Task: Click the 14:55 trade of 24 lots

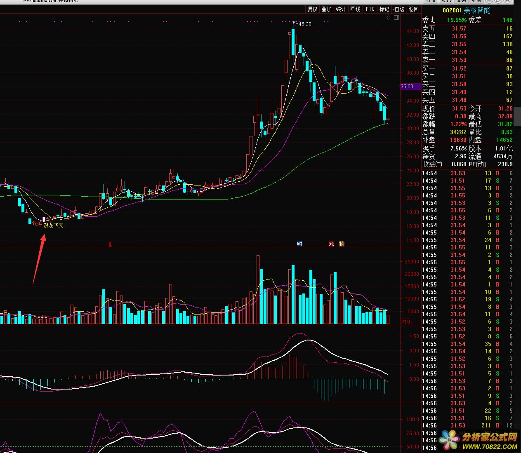Action: pos(467,240)
